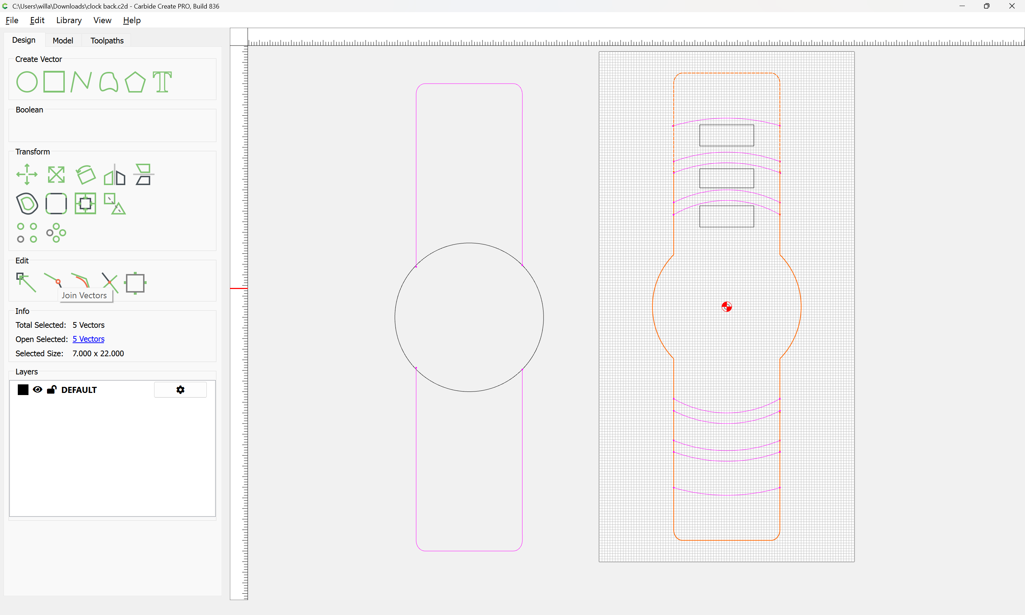
Task: Open DEFAULT layer settings gear
Action: pos(180,390)
